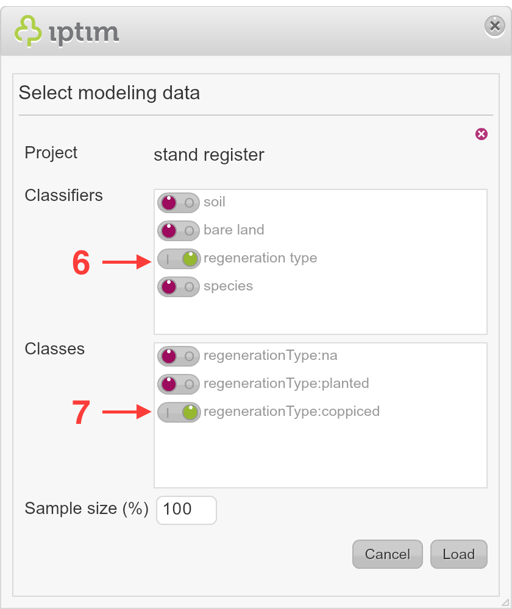Disable the regeneration type classifier toggle
The image size is (512, 609).
(x=179, y=259)
